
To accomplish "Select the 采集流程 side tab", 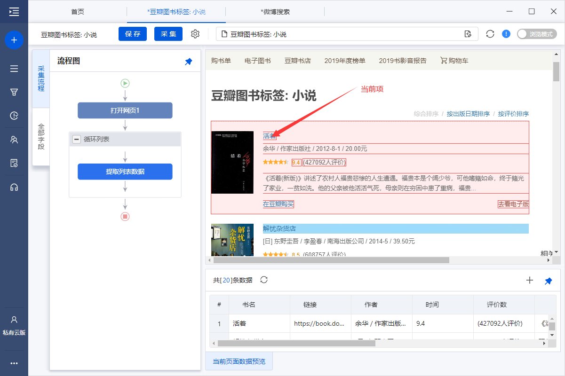I will click(41, 78).
